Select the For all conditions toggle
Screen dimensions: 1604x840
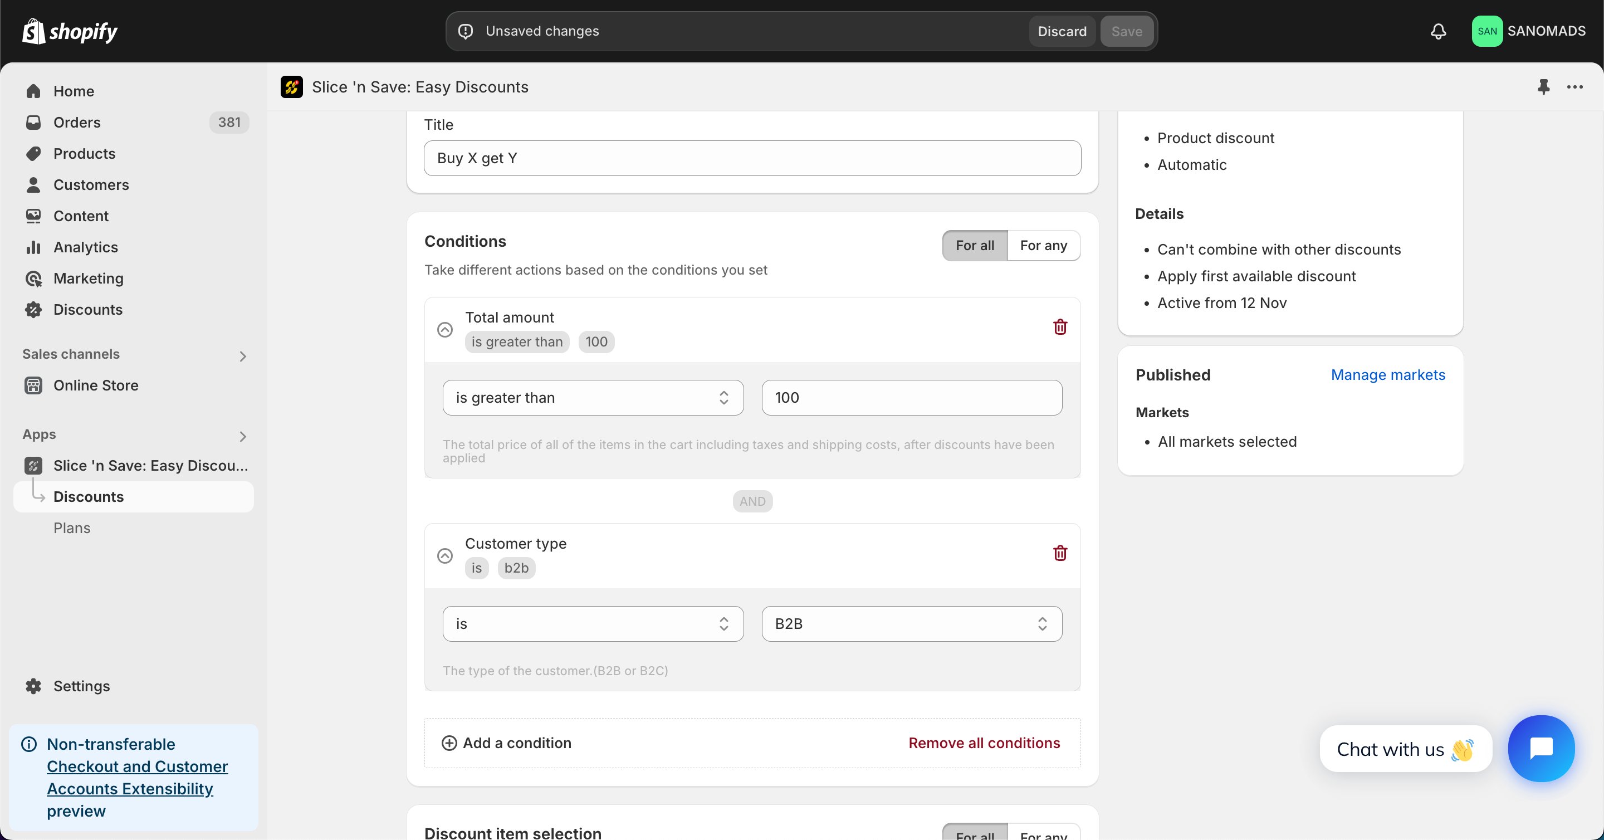click(x=975, y=245)
